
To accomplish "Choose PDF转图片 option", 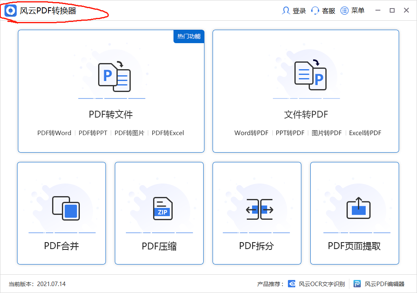I will point(129,133).
